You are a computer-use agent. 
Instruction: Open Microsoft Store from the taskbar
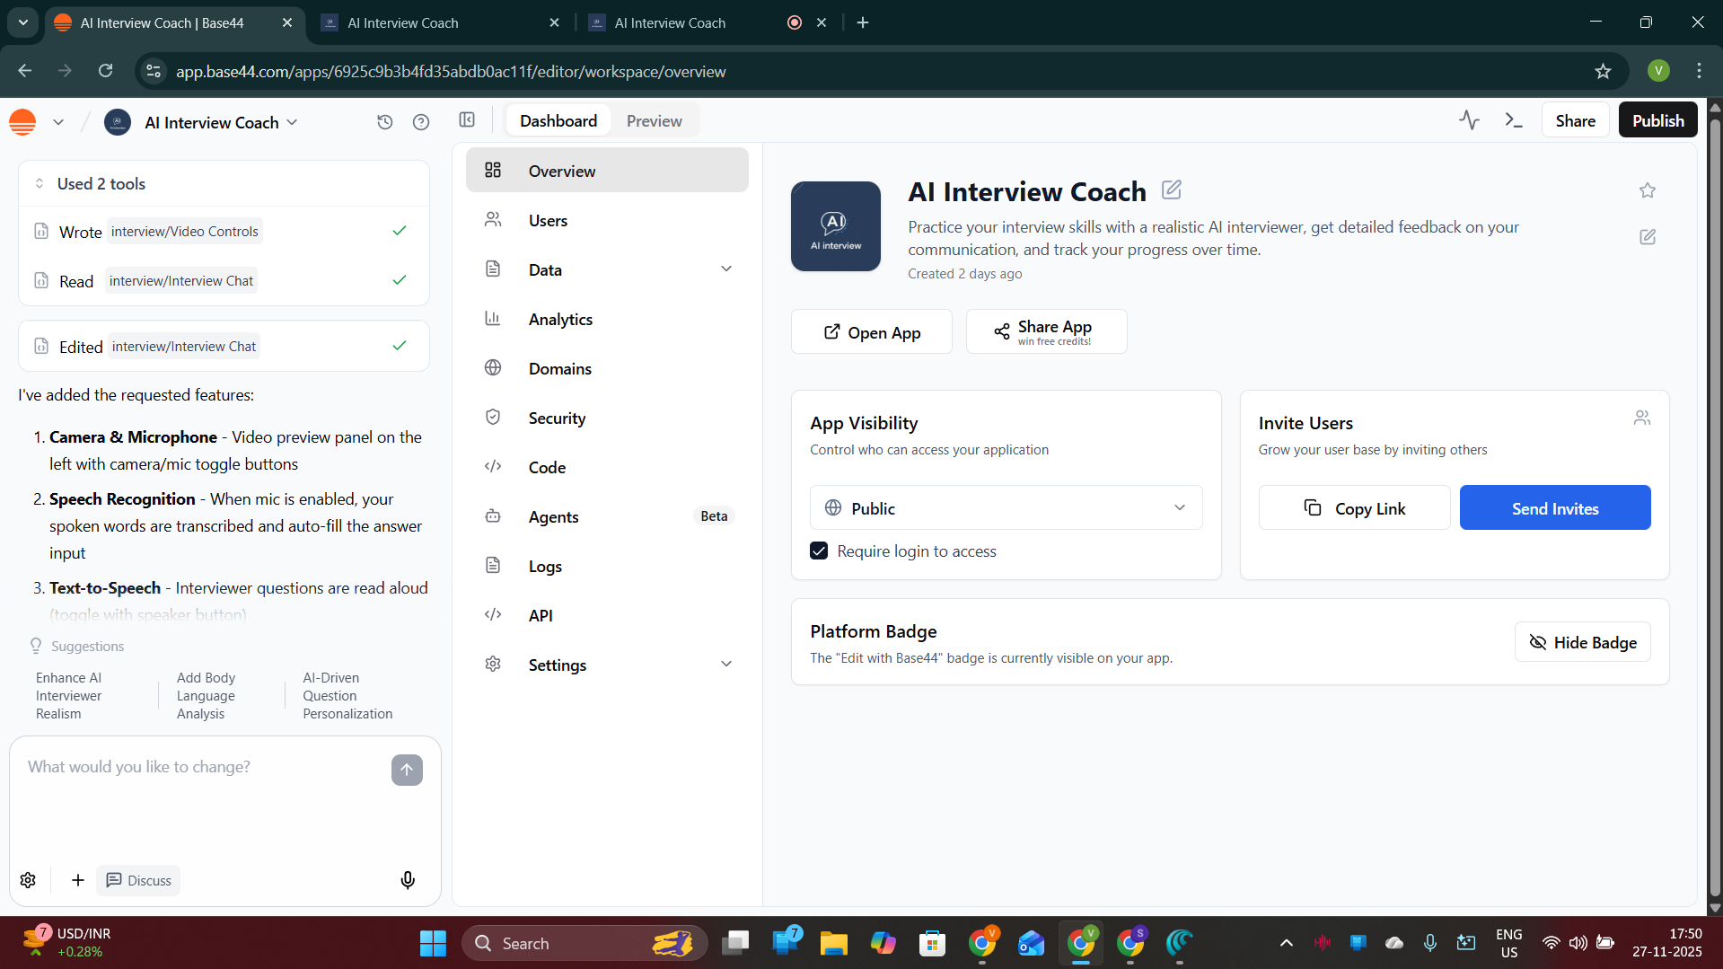coord(932,943)
